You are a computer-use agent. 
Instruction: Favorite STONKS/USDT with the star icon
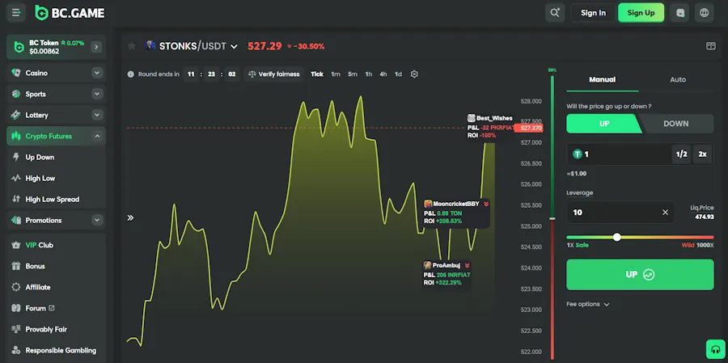(132, 46)
